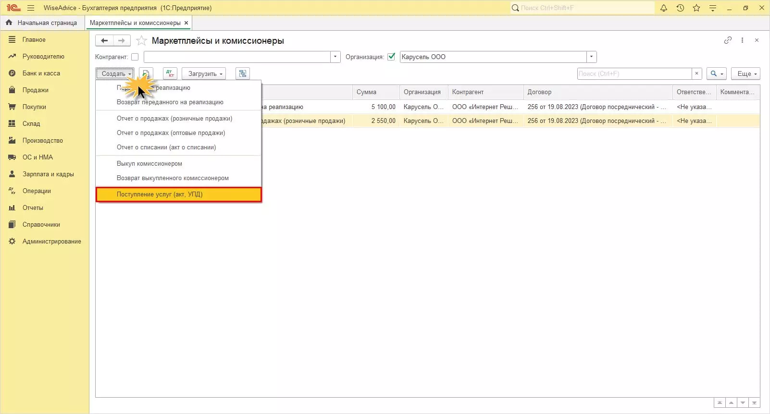The image size is (770, 414).
Task: Expand the Организация dropdown arrow
Action: 592,57
